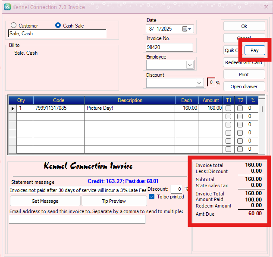This screenshot has width=273, height=257.
Task: Open the Date dropdown arrow
Action: [190, 29]
